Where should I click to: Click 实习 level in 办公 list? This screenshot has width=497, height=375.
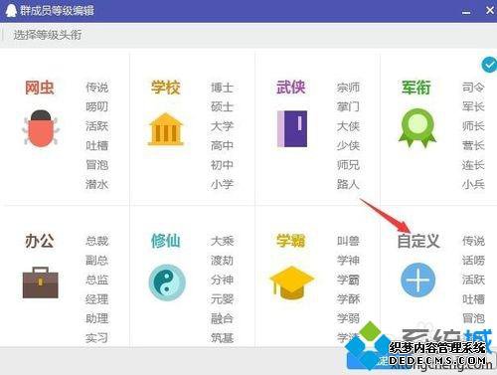click(x=96, y=338)
